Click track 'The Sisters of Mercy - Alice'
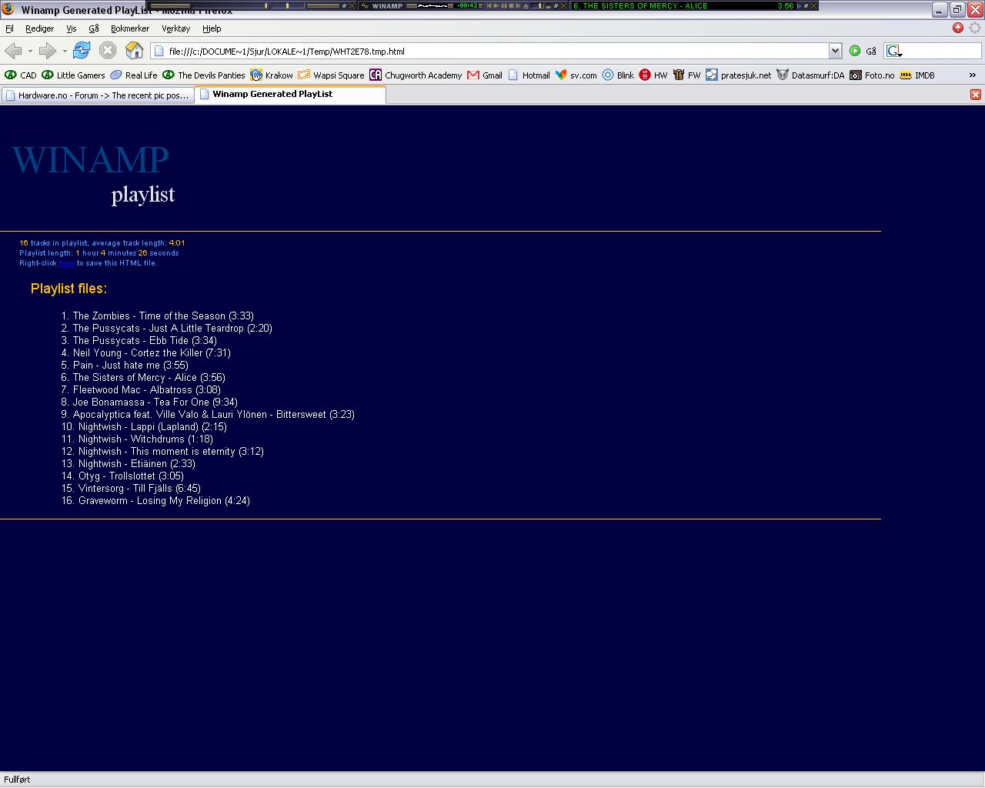Screen dimensions: 985x788 pyautogui.click(x=149, y=378)
